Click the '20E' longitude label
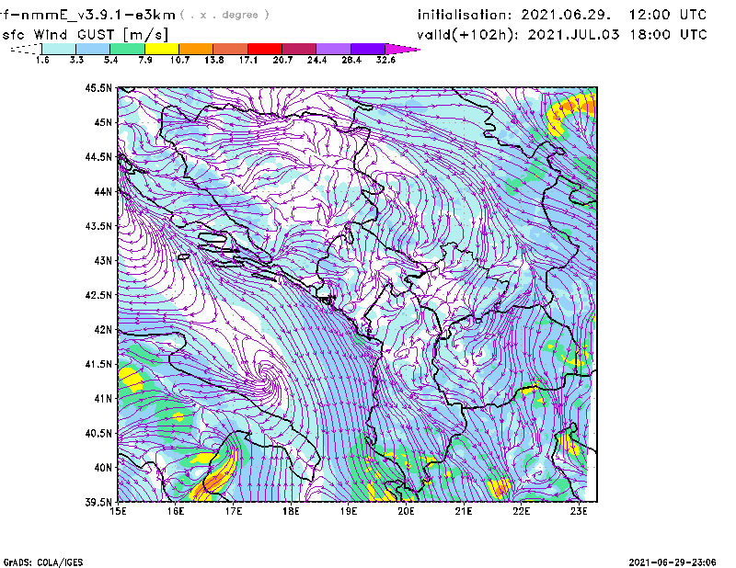The height and width of the screenshot is (568, 736). [x=406, y=511]
